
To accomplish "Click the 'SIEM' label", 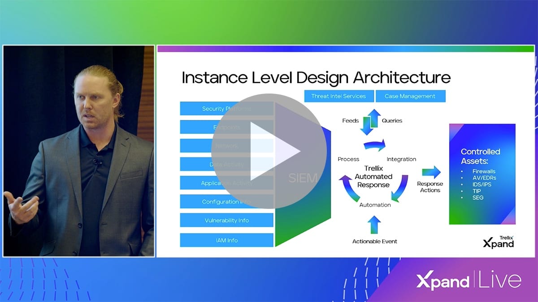I will (303, 178).
